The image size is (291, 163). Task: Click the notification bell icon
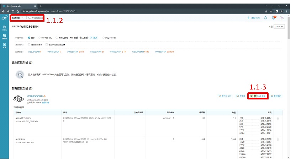click(266, 18)
